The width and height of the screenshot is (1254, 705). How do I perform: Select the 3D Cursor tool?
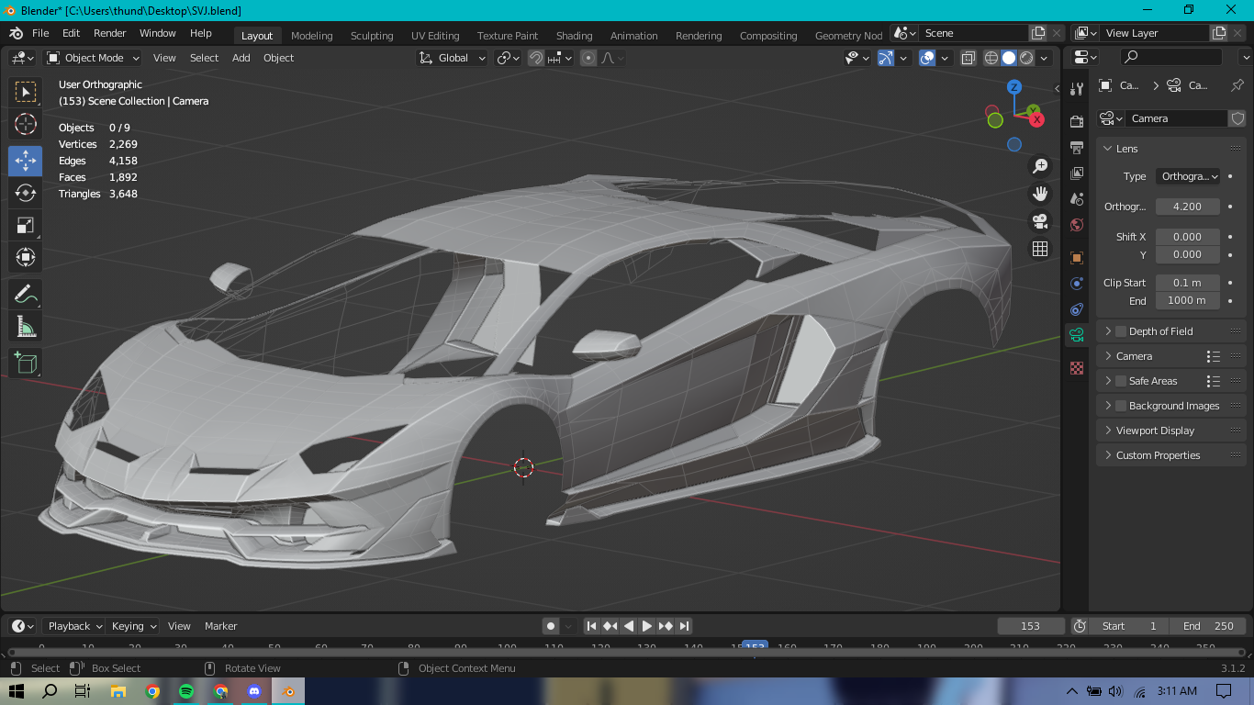[x=26, y=124]
